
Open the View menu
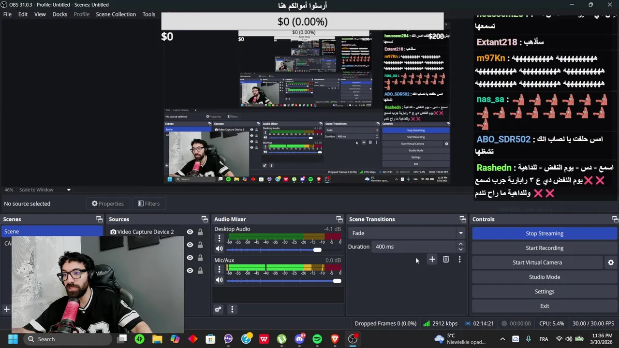[x=40, y=14]
